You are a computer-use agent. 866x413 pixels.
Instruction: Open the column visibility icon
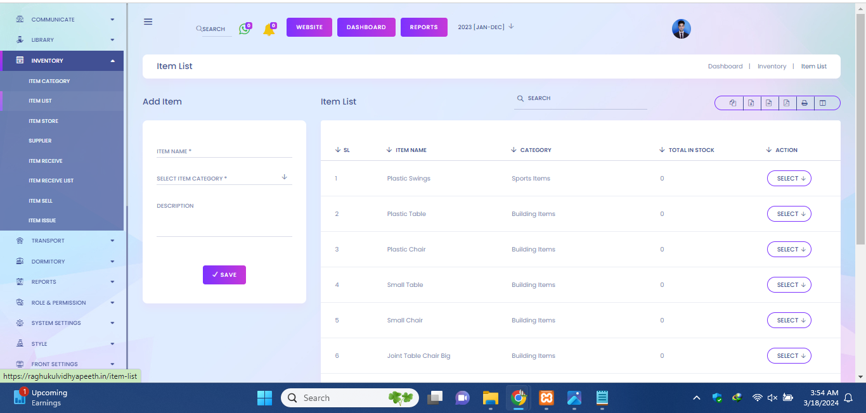click(823, 103)
